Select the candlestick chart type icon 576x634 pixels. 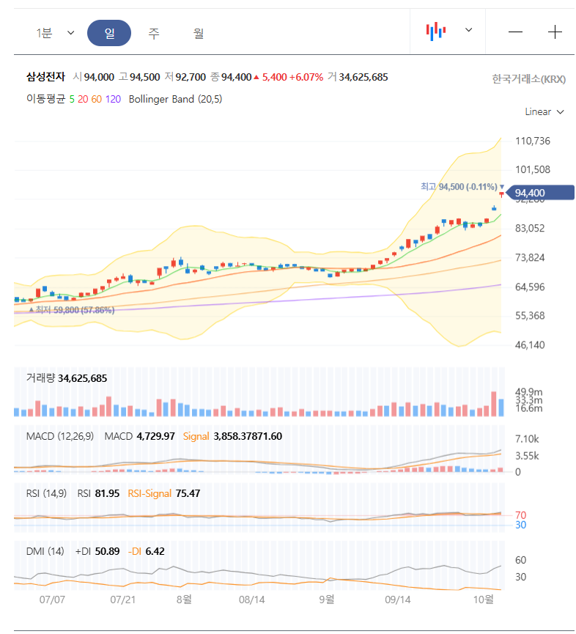click(x=436, y=31)
